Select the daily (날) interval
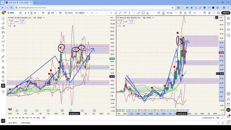Screen dimensions: 231x130 tap(25, 13)
